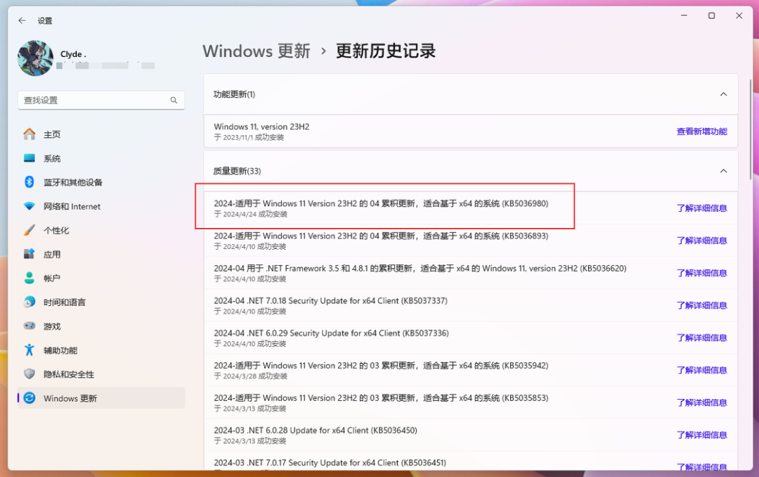
Task: Click the clock globe icon for 时间和语言
Action: (x=30, y=302)
